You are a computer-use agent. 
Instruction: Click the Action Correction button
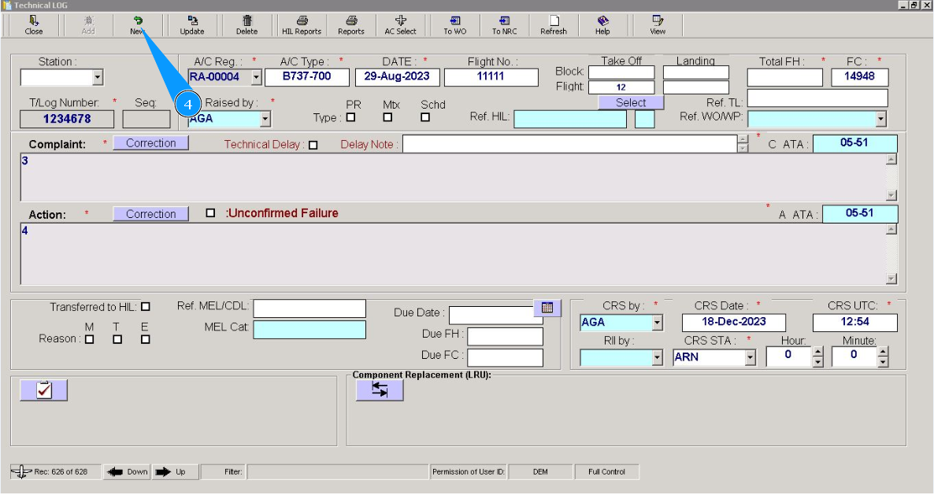pyautogui.click(x=150, y=214)
